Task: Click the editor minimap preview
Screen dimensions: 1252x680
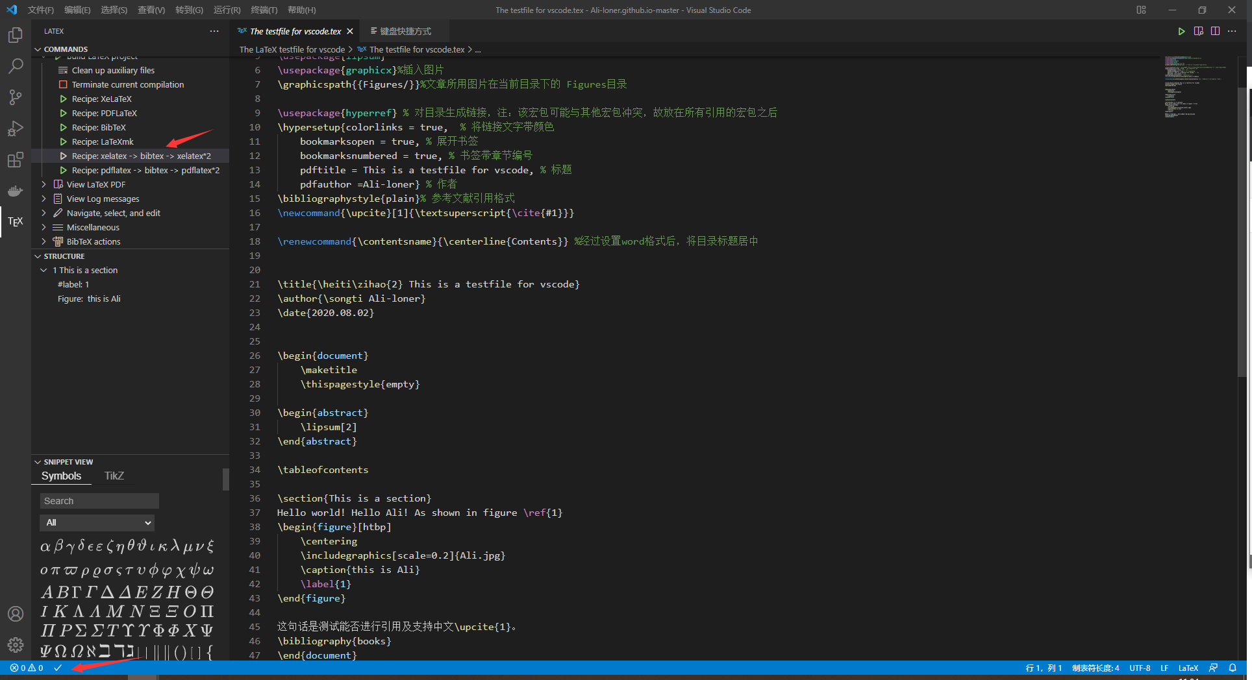Action: coord(1195,87)
